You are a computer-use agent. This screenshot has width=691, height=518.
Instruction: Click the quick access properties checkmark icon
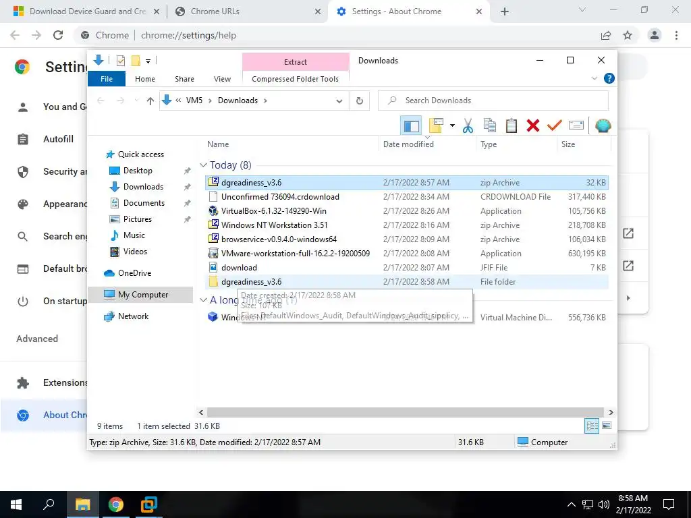tap(120, 61)
